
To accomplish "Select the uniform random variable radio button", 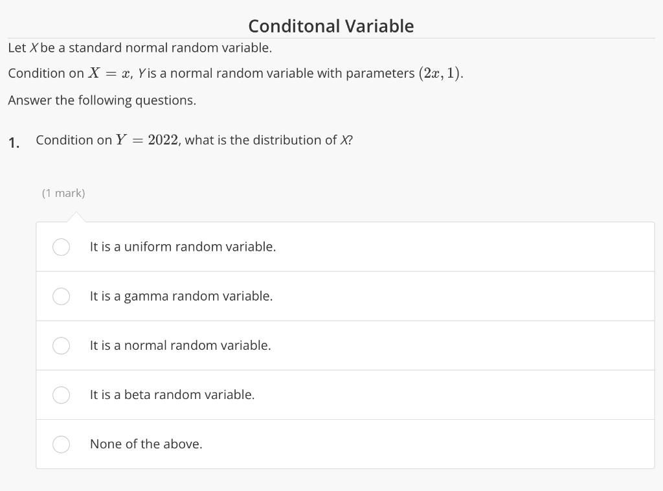I will click(62, 247).
